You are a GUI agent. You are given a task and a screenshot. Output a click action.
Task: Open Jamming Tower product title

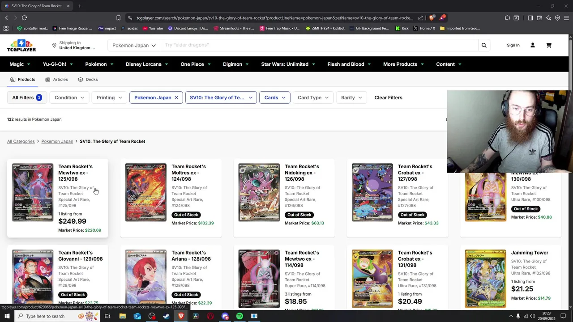[530, 253]
